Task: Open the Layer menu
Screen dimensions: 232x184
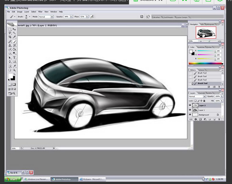Action: point(27,12)
